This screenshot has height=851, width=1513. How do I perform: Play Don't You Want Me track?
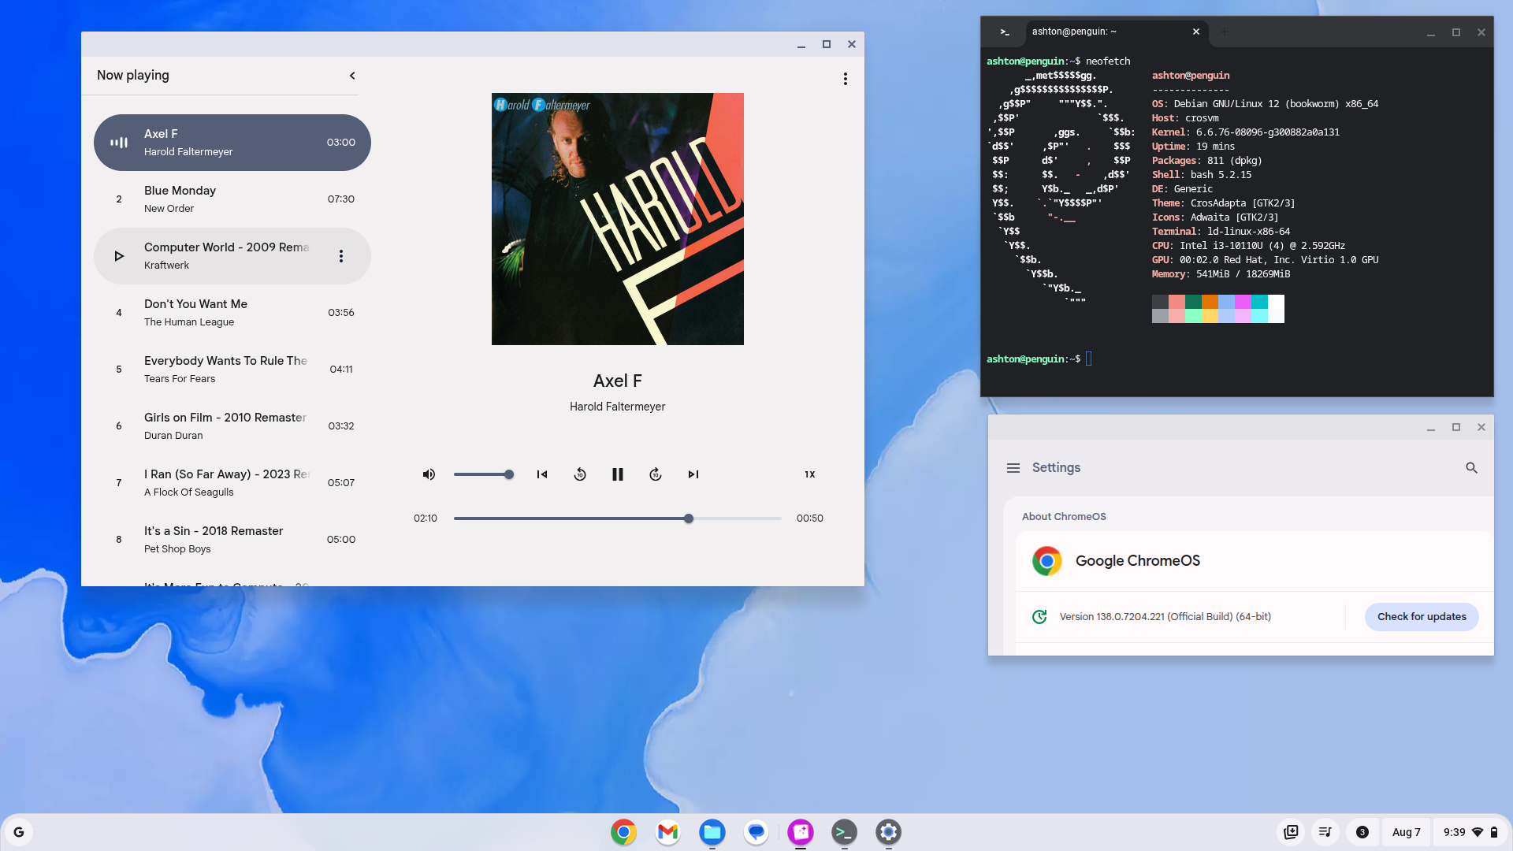(x=232, y=313)
